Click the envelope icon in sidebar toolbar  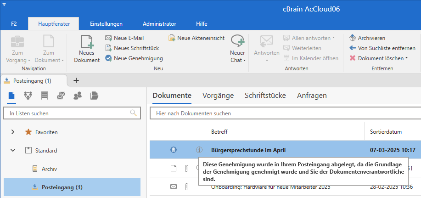coord(61,96)
